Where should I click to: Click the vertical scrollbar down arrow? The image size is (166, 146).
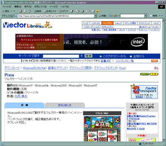163,140
